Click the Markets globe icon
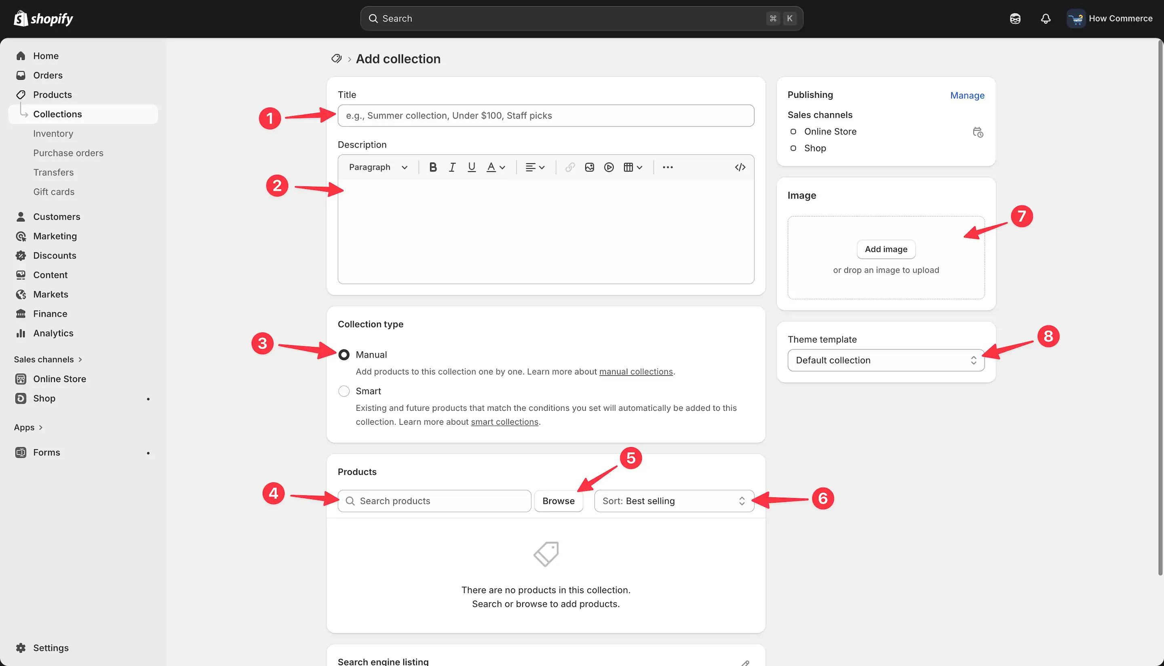The height and width of the screenshot is (666, 1164). point(21,294)
